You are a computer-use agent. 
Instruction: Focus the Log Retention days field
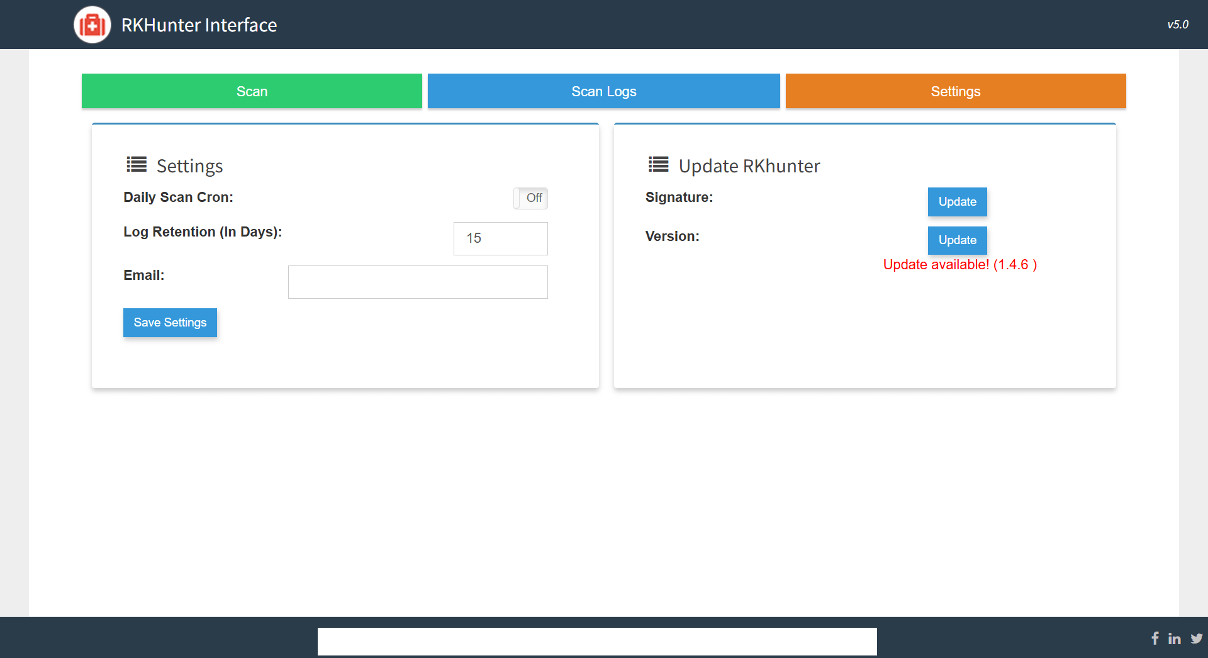500,238
